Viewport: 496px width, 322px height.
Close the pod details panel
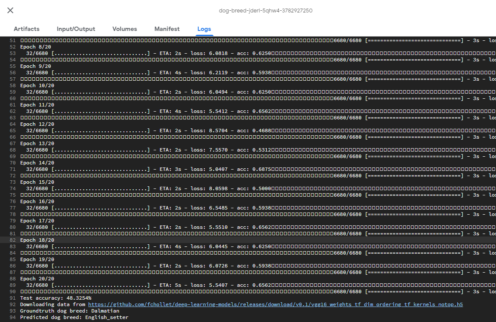[10, 10]
